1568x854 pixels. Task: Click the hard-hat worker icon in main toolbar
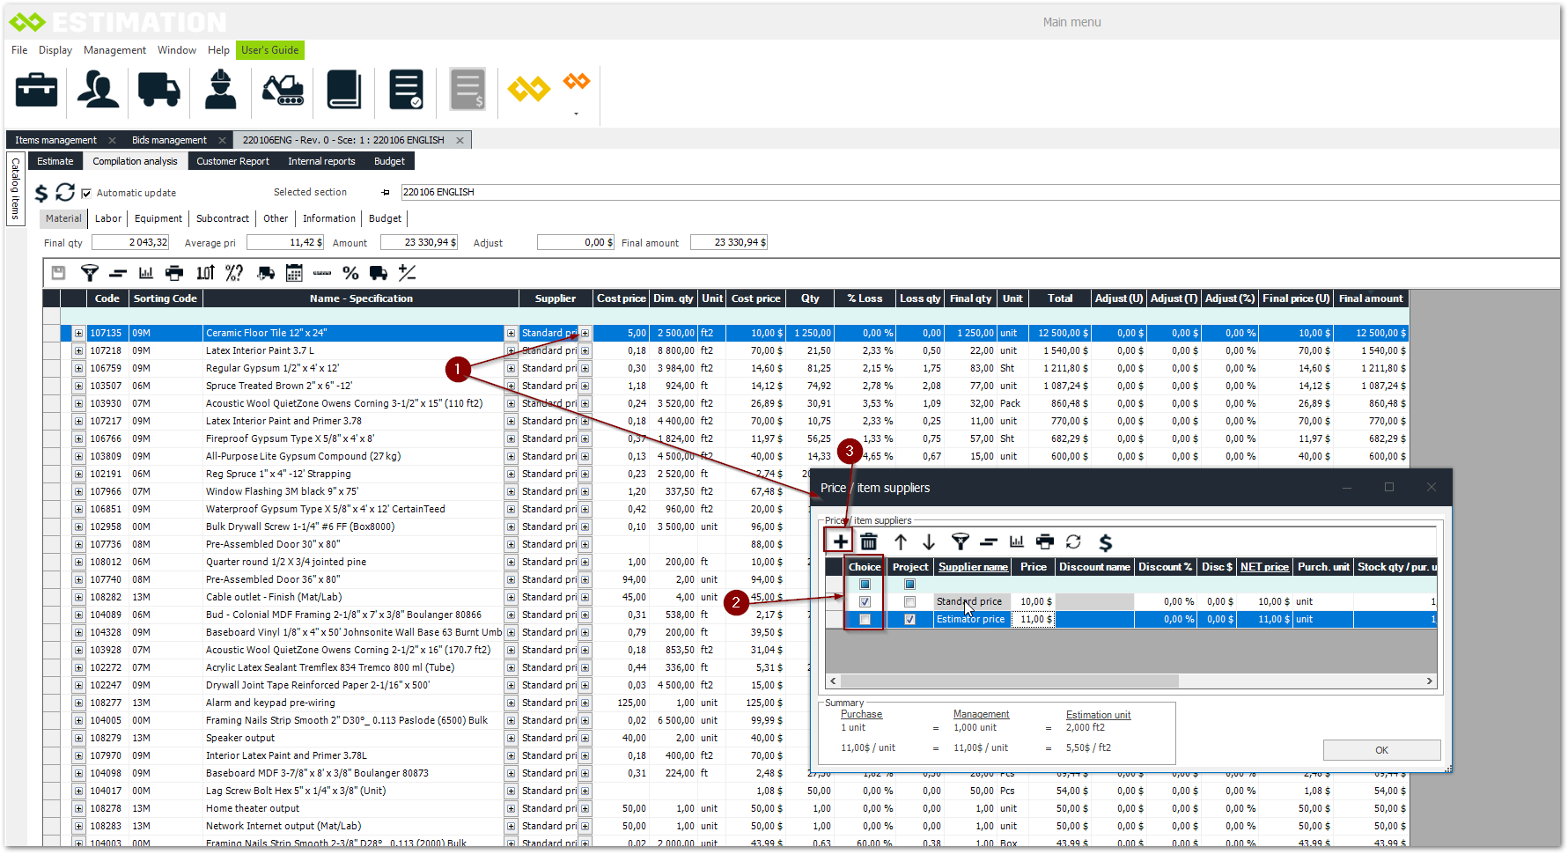221,90
